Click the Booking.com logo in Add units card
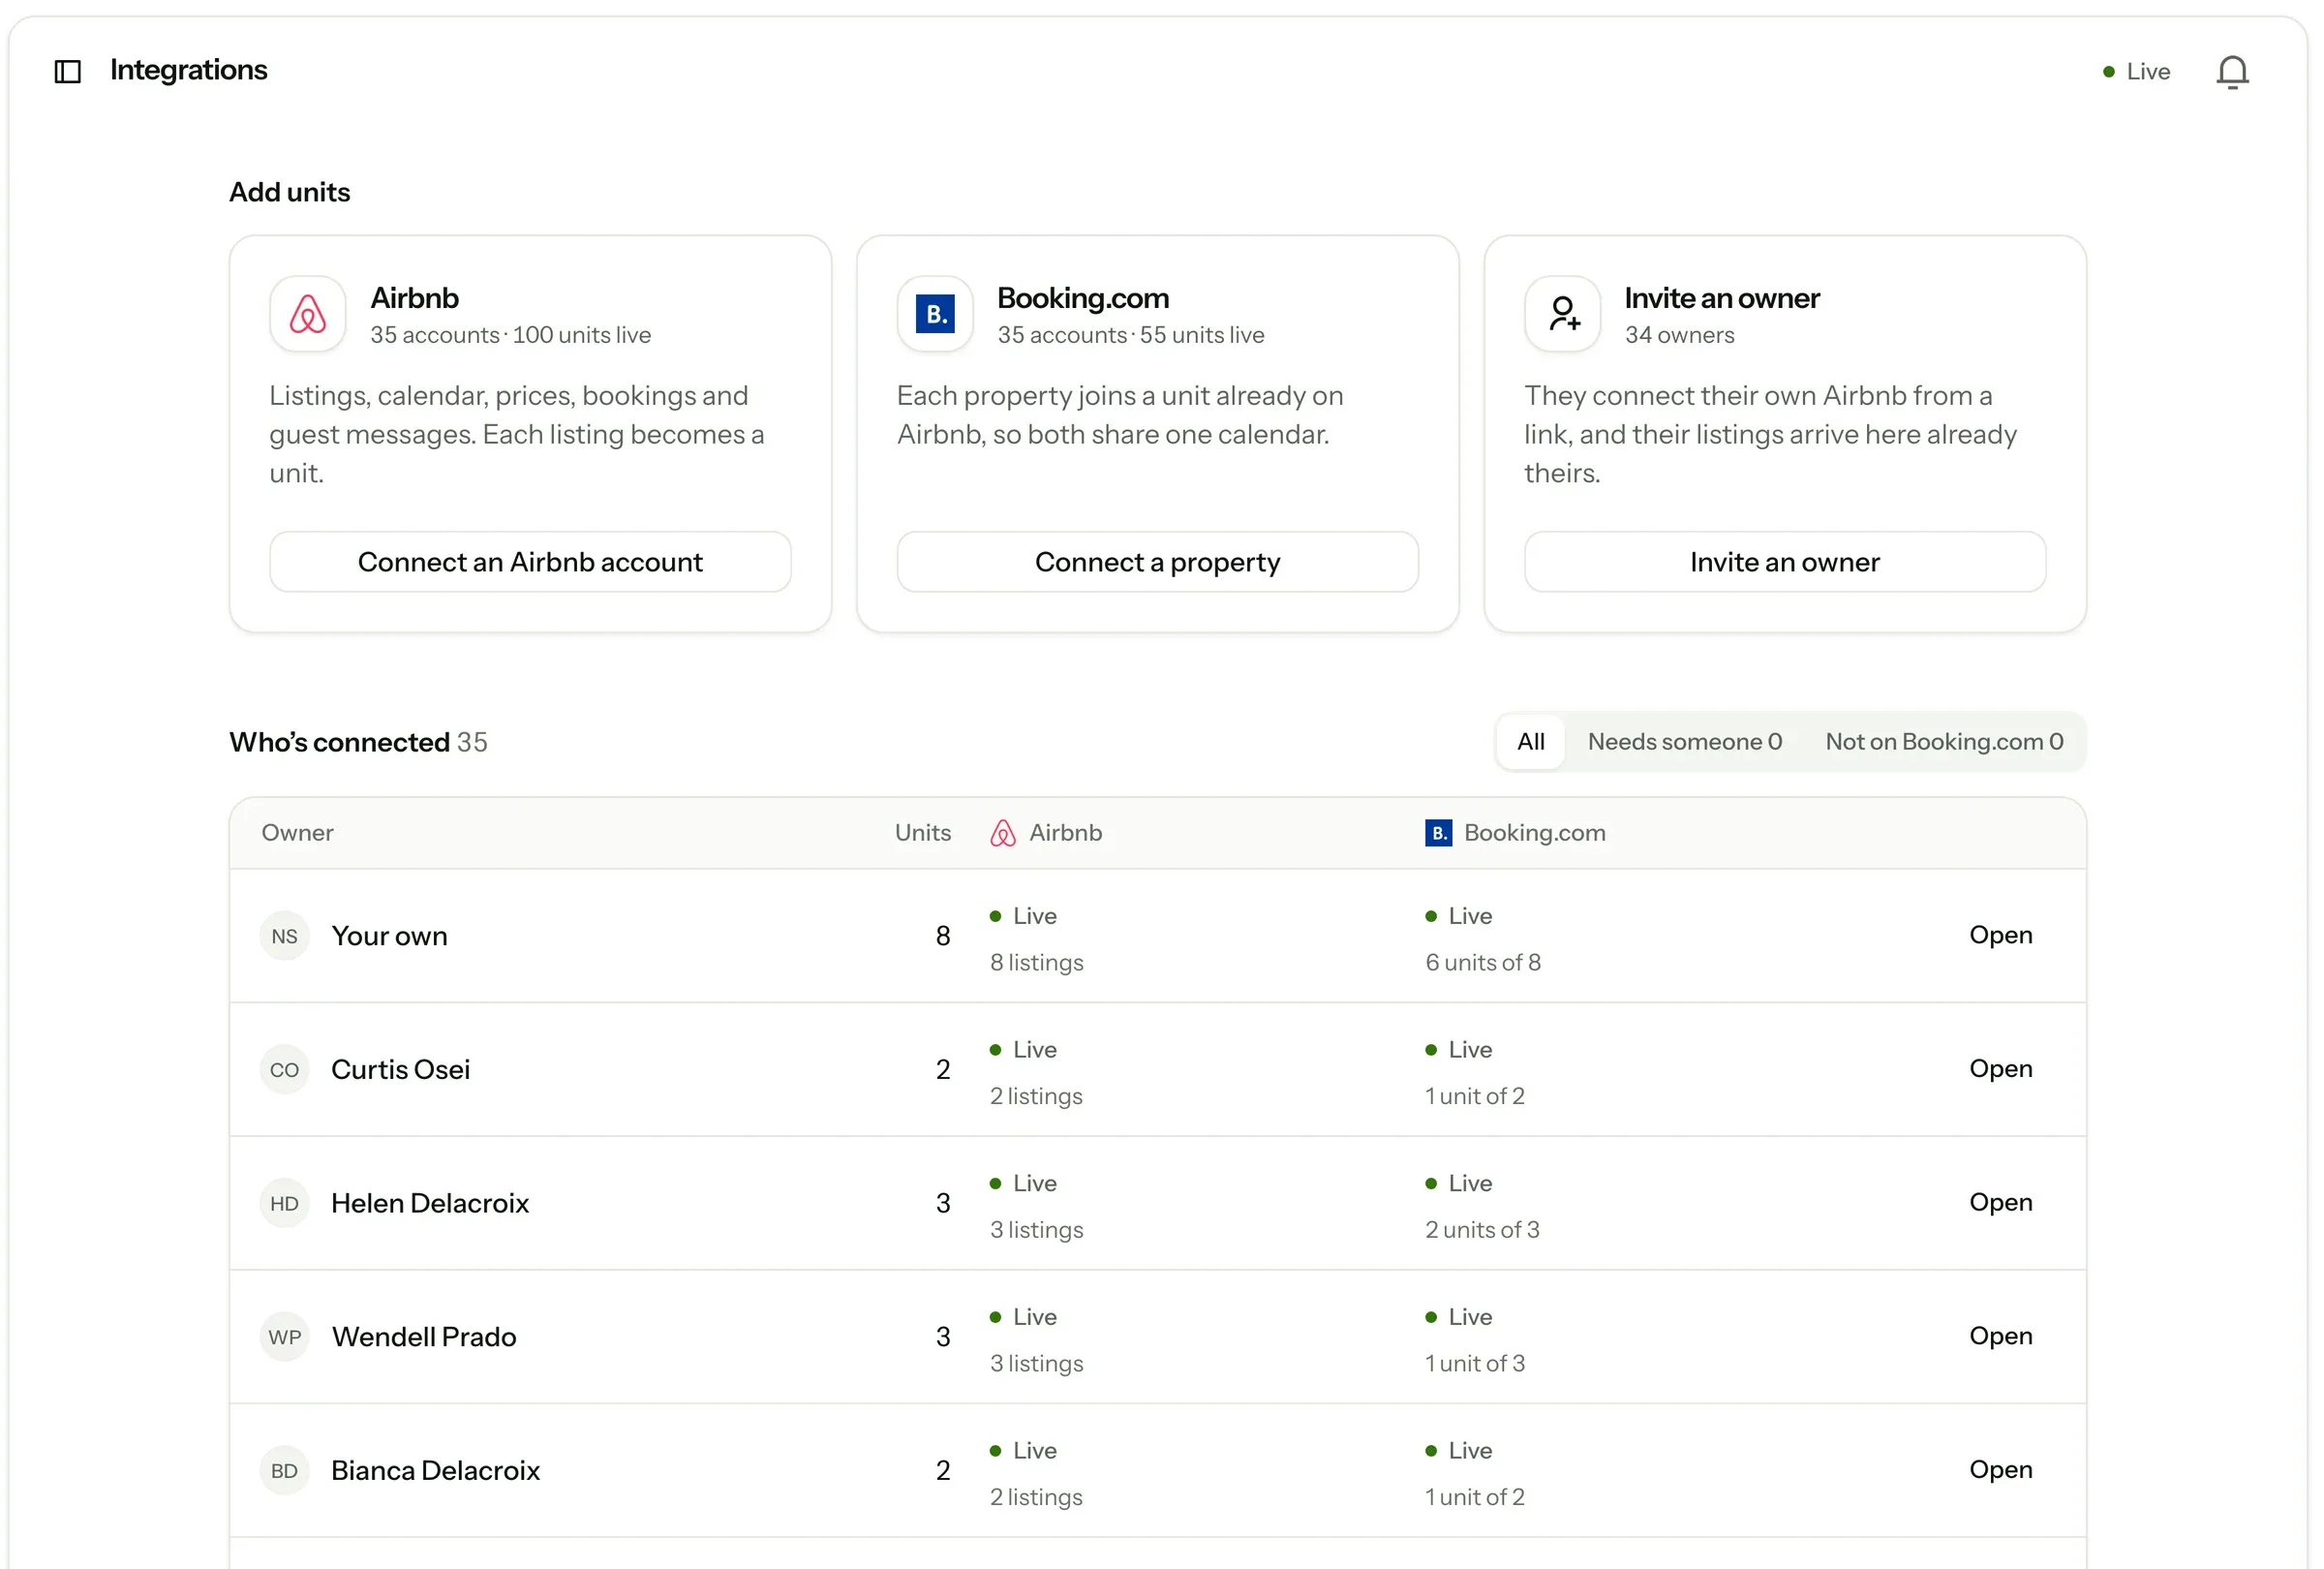 click(934, 314)
